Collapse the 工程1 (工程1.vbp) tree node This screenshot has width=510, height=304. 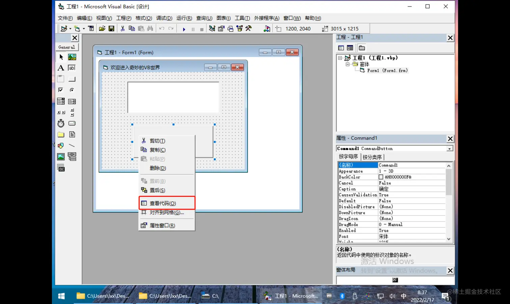340,58
